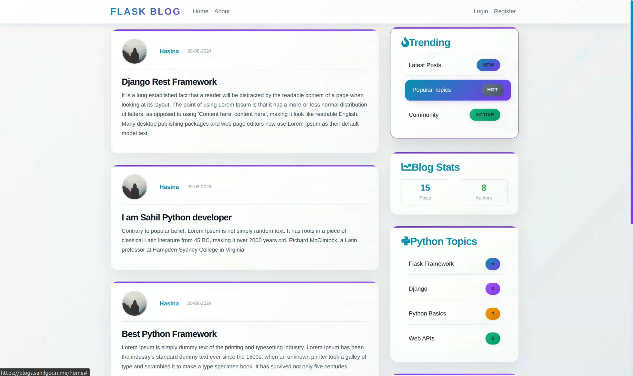The image size is (633, 376).
Task: Click author Hasina on the 28-08-2024 post
Action: pos(169,51)
